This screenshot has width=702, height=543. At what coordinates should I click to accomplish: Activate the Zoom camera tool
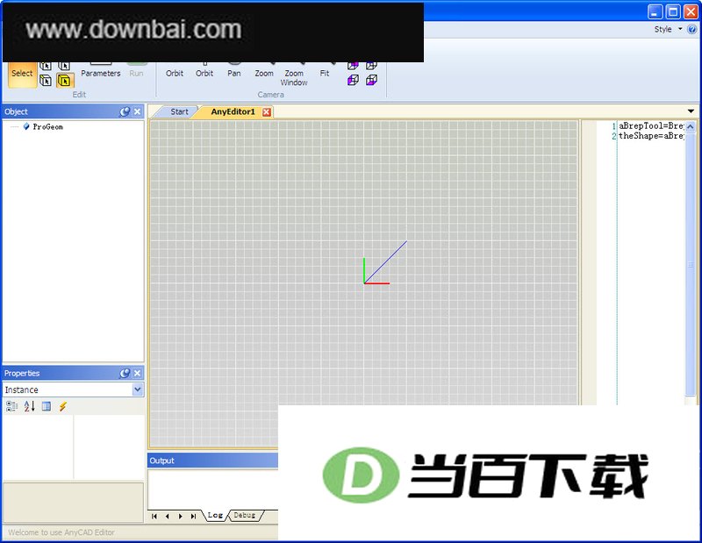tap(264, 74)
